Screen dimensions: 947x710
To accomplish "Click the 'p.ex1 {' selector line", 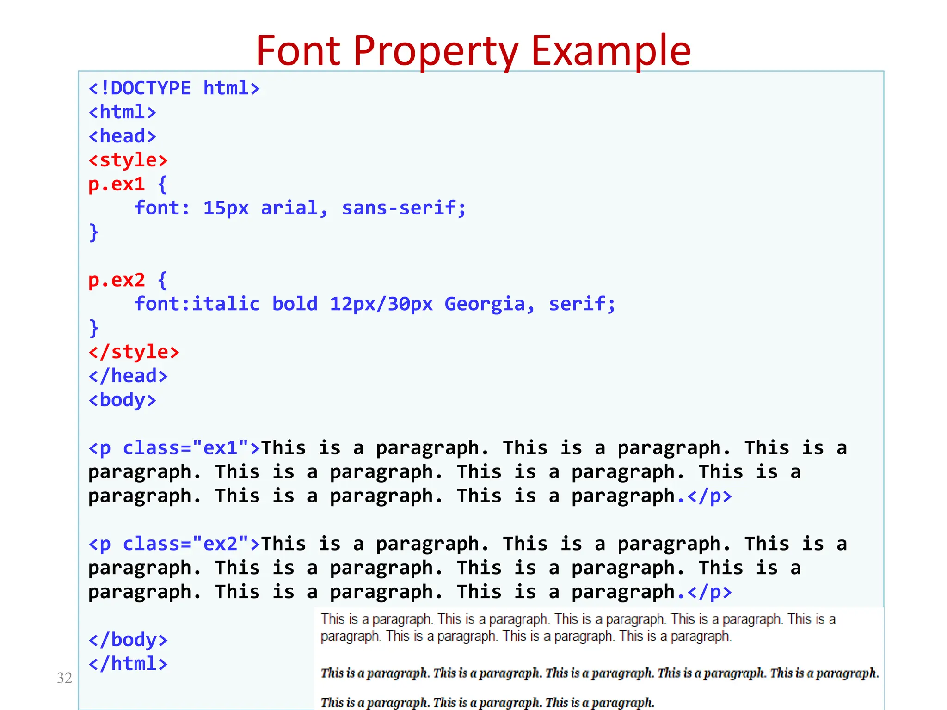I will click(x=128, y=184).
